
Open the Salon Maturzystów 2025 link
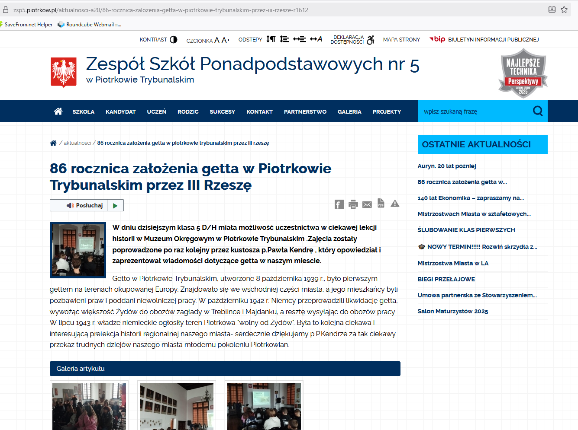[452, 311]
